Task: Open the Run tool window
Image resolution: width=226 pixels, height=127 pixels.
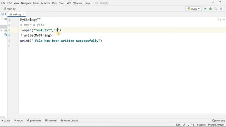Action: point(6,121)
